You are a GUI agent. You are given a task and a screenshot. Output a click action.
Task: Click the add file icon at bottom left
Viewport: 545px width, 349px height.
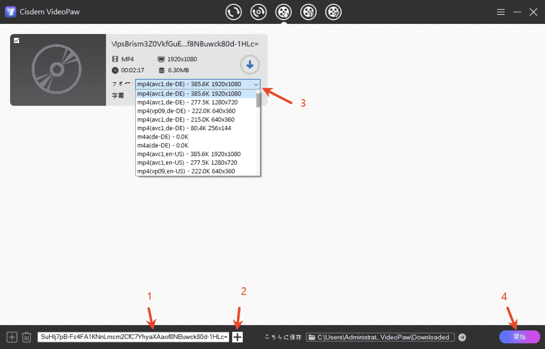point(12,337)
